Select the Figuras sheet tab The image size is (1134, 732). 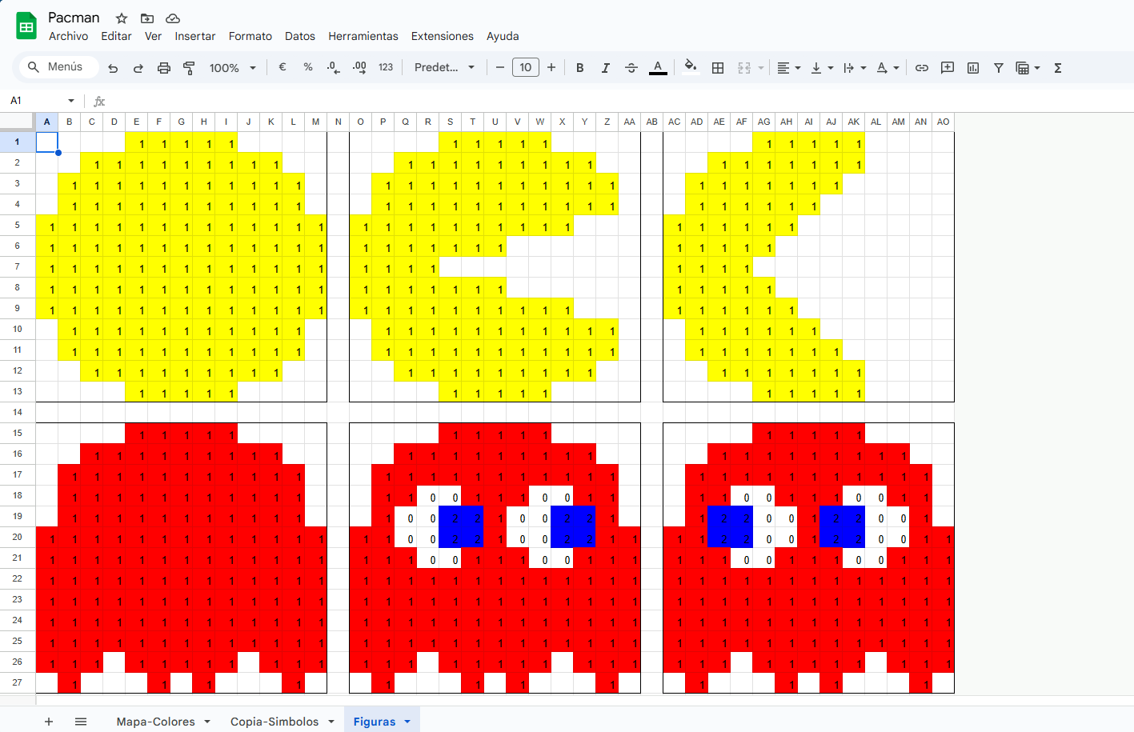point(375,722)
